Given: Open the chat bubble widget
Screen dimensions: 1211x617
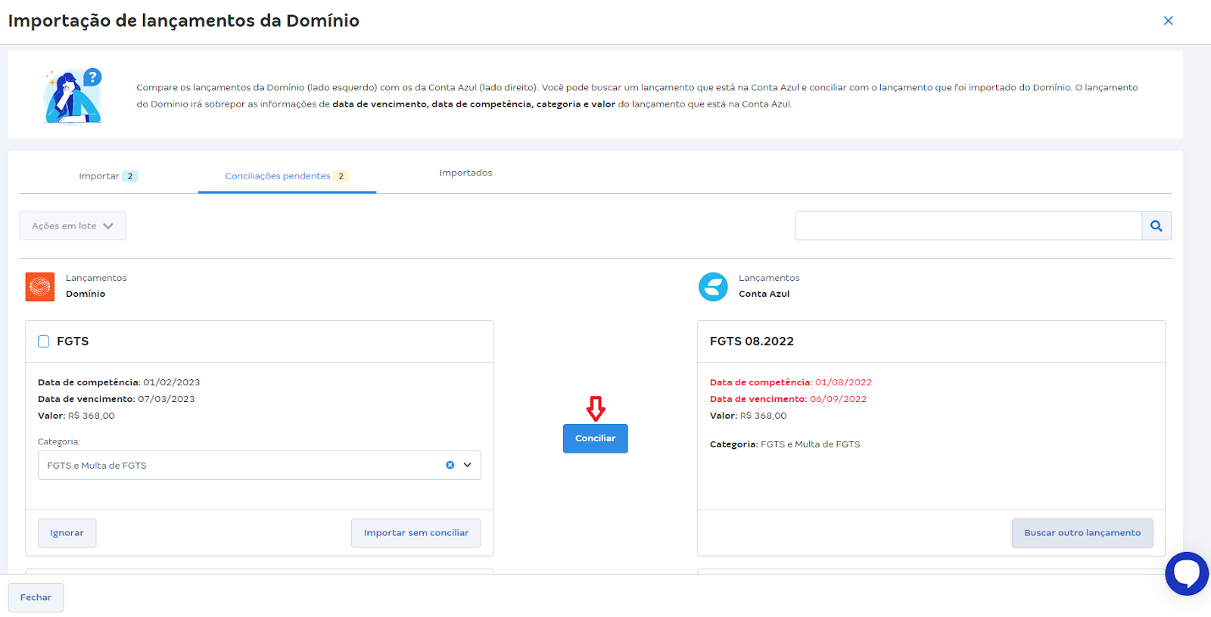Looking at the screenshot, I should click(x=1187, y=574).
